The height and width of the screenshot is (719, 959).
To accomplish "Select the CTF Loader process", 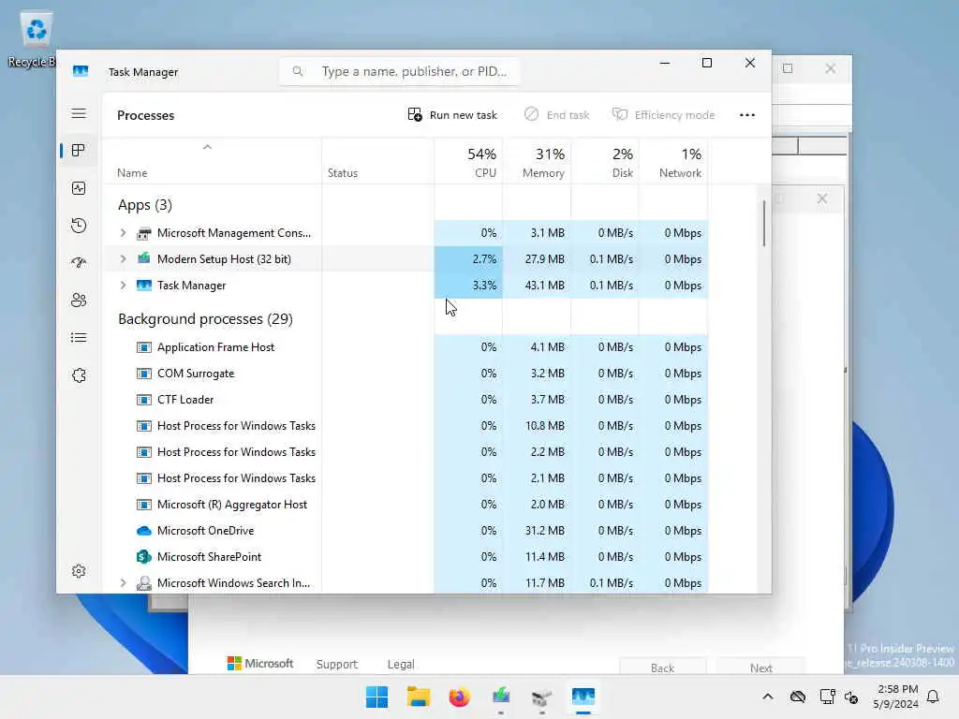I will [x=184, y=400].
